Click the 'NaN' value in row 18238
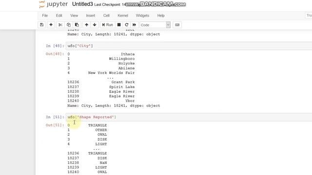Image resolution: width=312 pixels, height=175 pixels. [x=103, y=163]
